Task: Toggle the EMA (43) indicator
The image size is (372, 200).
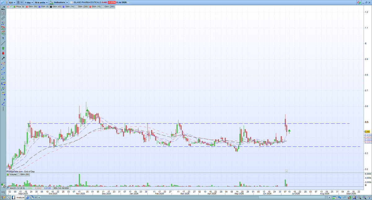Action: [55, 7]
